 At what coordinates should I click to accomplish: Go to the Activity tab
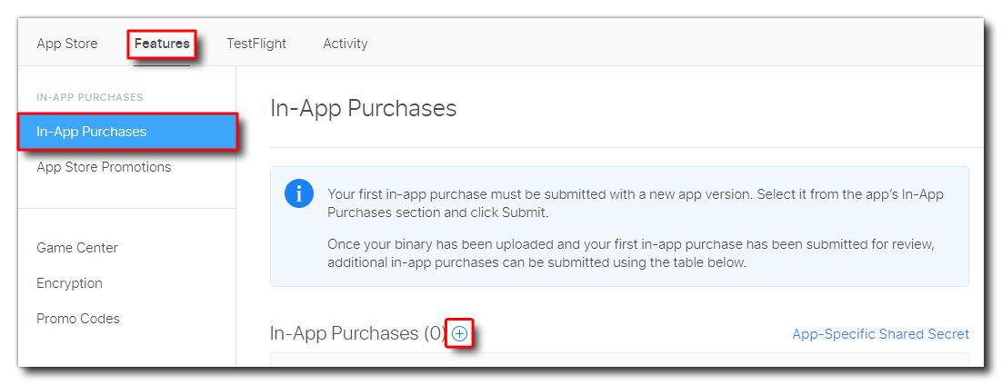pyautogui.click(x=346, y=44)
